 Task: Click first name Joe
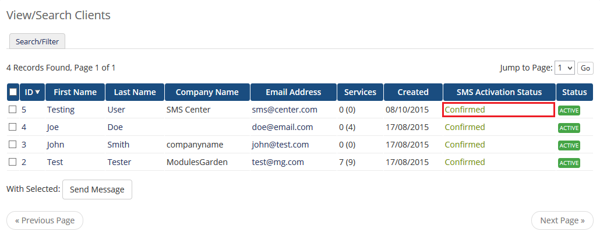pyautogui.click(x=53, y=127)
